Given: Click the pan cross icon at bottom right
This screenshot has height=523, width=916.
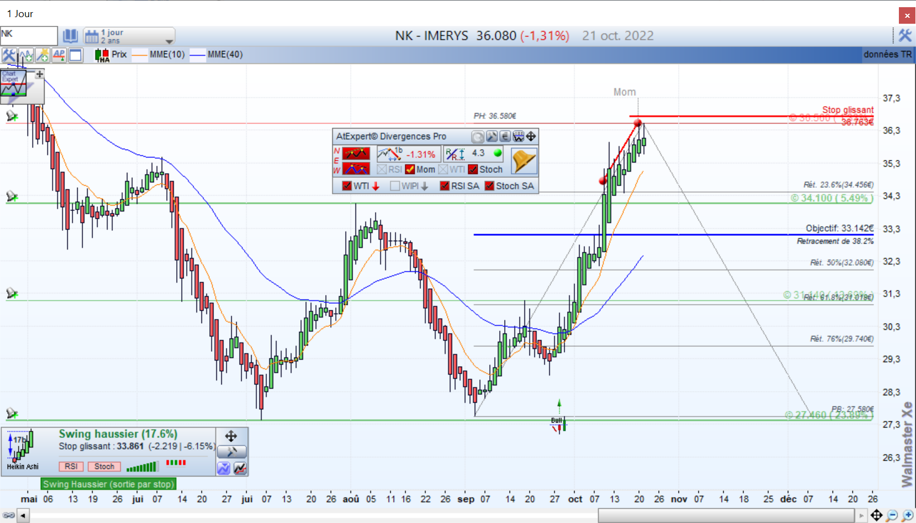Looking at the screenshot, I should coord(876,515).
